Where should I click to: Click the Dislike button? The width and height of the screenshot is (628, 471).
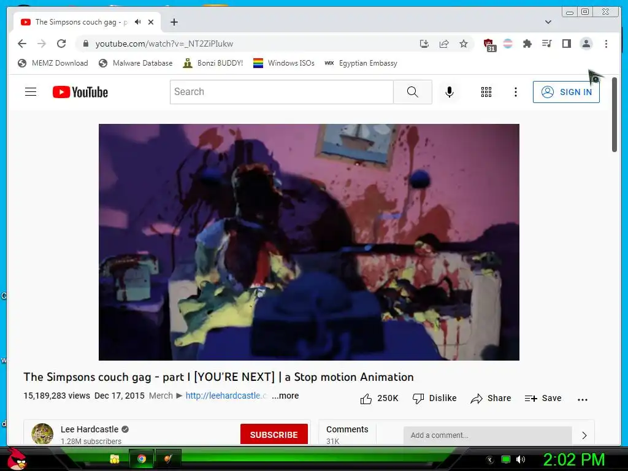pyautogui.click(x=435, y=399)
